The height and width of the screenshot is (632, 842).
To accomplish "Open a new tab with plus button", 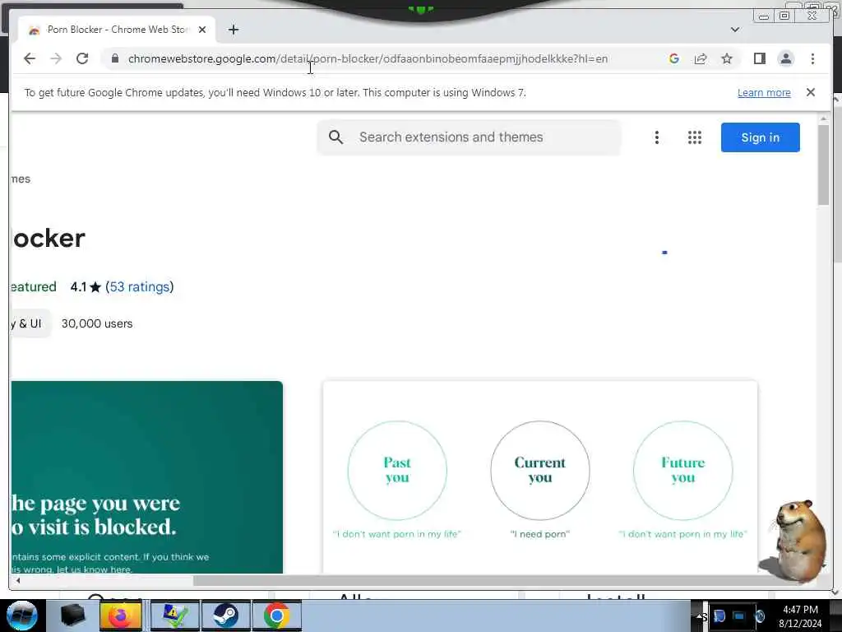I will point(233,30).
